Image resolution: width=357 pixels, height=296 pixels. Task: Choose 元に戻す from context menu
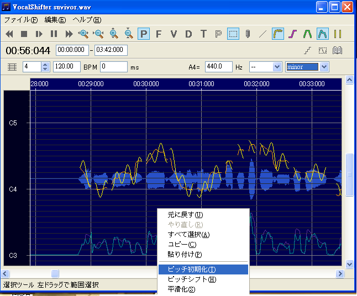point(203,215)
